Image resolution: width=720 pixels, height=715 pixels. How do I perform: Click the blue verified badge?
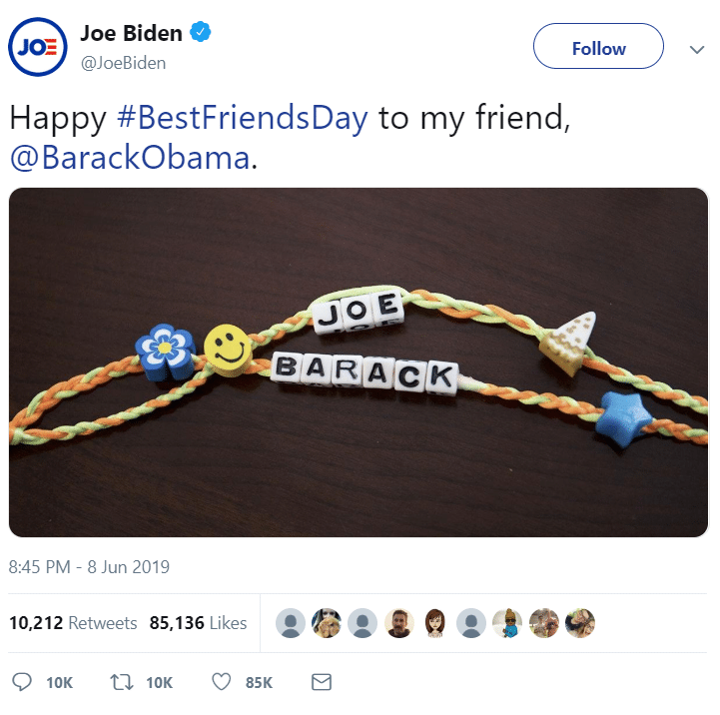[x=201, y=32]
